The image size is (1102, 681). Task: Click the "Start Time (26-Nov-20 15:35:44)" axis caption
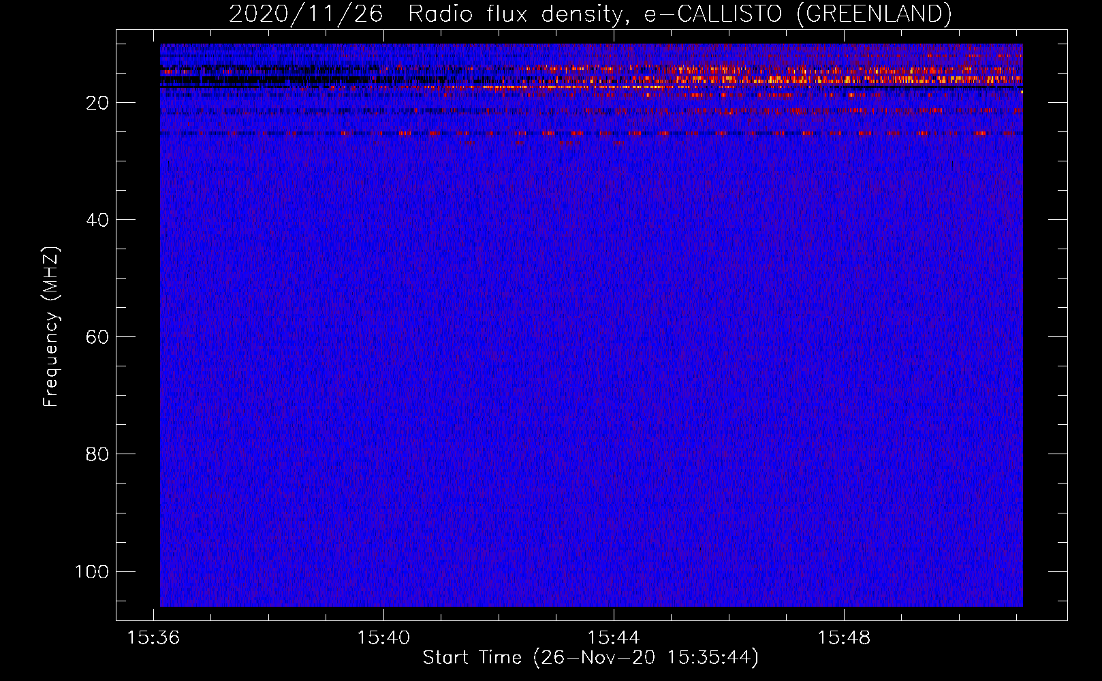591,658
